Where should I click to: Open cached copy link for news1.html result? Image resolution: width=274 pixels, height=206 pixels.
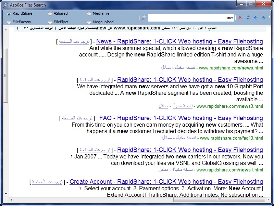(x=183, y=169)
